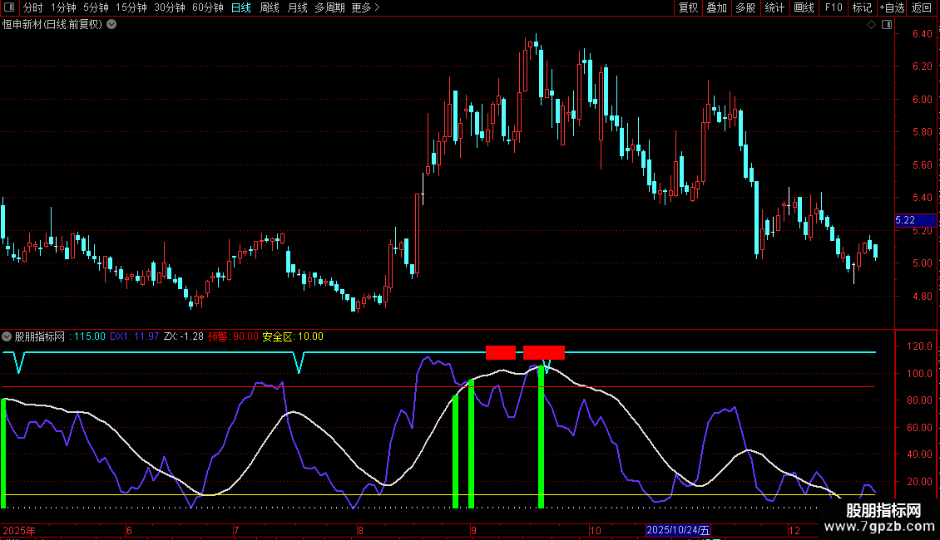Switch to 日线 daily chart

[x=241, y=7]
